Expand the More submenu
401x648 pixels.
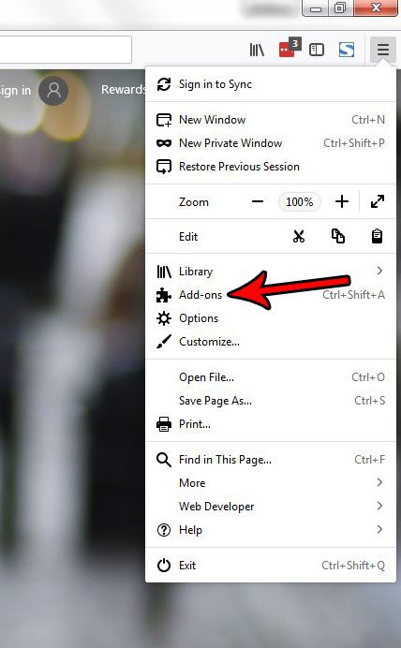pyautogui.click(x=271, y=482)
